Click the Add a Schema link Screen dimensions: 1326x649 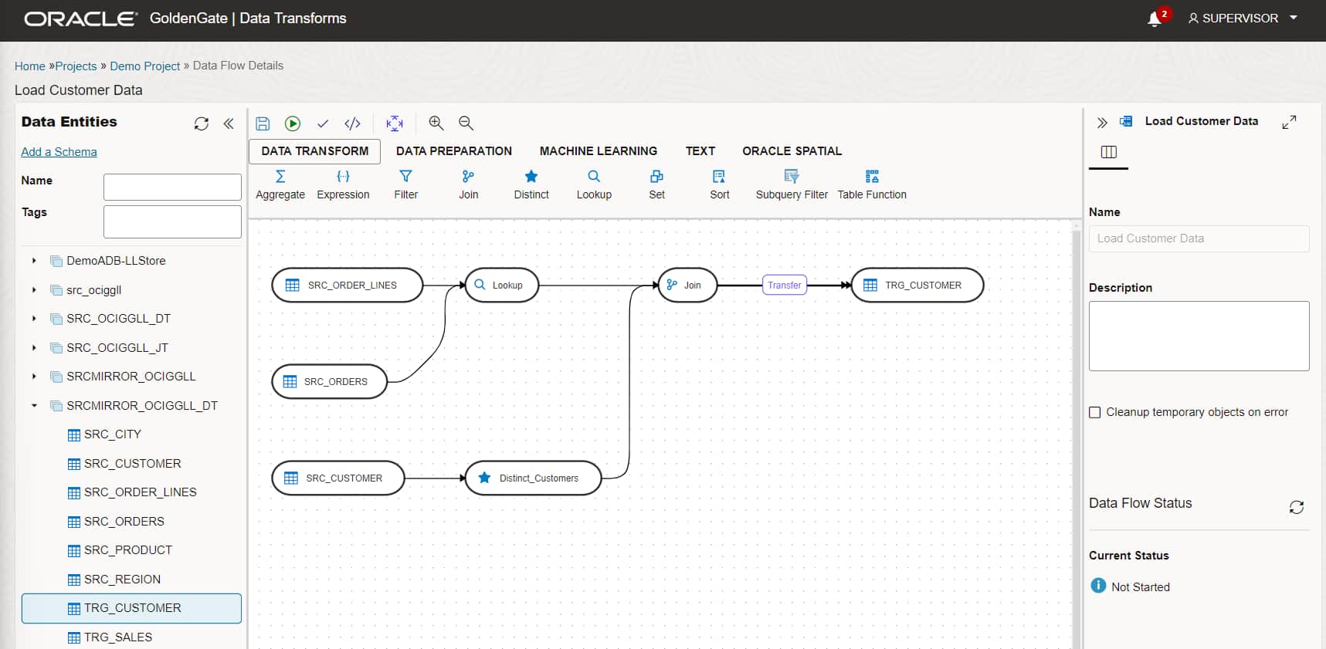(59, 152)
